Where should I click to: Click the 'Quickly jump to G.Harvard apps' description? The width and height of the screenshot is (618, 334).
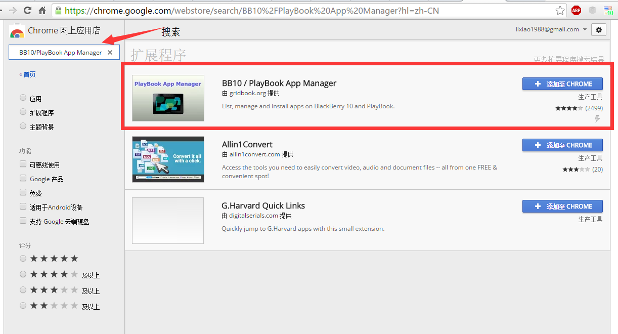[x=303, y=229]
